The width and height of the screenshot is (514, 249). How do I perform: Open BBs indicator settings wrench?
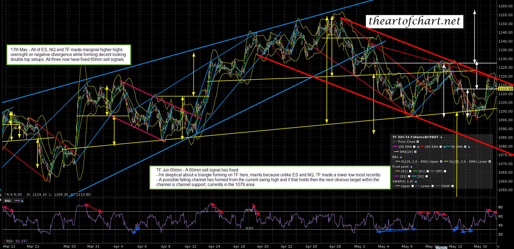401,157
